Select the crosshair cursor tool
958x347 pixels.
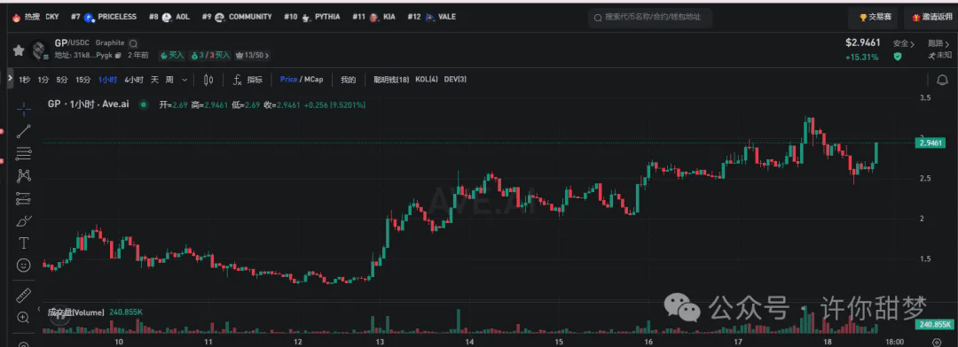(24, 109)
